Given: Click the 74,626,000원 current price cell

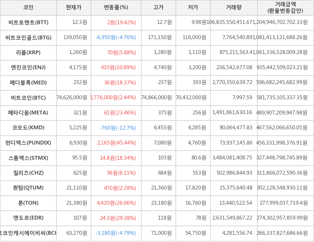Looking at the screenshot, I should [x=72, y=97].
